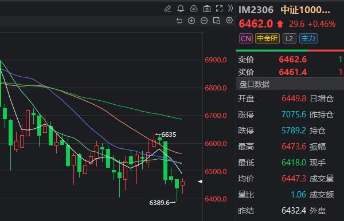Click the last price 6462.0
The image size is (344, 221).
[256, 24]
